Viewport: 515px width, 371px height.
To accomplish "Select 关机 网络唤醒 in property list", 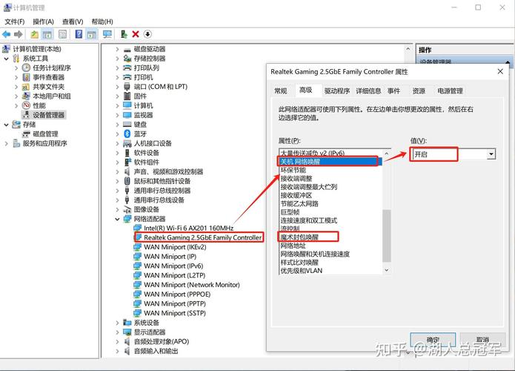I will click(x=330, y=162).
